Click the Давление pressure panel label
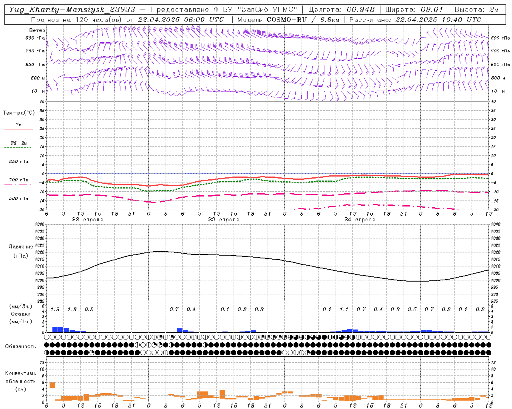512x409 pixels. (x=21, y=247)
